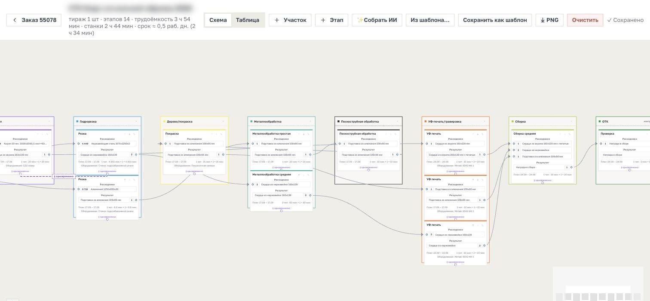Click the ОТК section header
Image resolution: width=650 pixels, height=301 pixels.
[623, 122]
